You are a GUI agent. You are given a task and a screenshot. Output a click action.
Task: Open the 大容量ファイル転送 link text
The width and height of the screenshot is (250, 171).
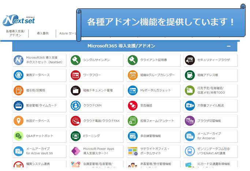click(210, 106)
